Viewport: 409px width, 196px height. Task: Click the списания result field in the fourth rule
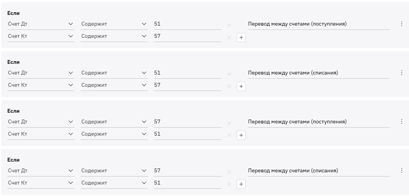pyautogui.click(x=318, y=170)
